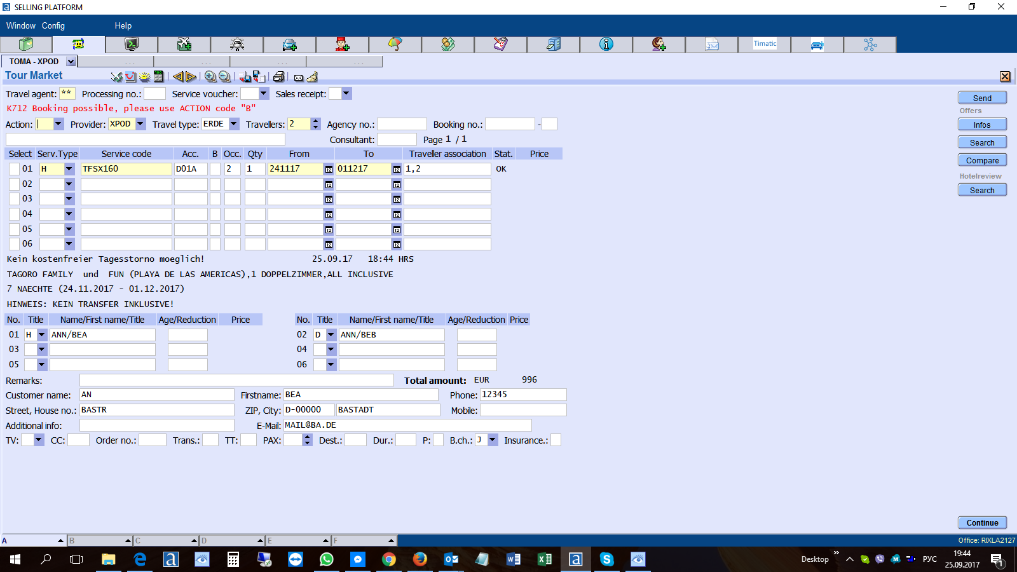Switch to session tab C at bottom
This screenshot has width=1017, height=572.
click(x=166, y=541)
